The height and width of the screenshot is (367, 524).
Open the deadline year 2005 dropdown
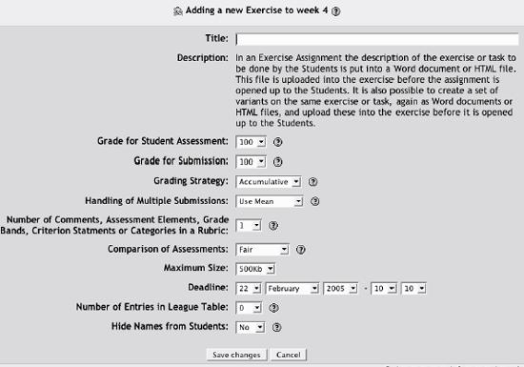[x=340, y=288]
